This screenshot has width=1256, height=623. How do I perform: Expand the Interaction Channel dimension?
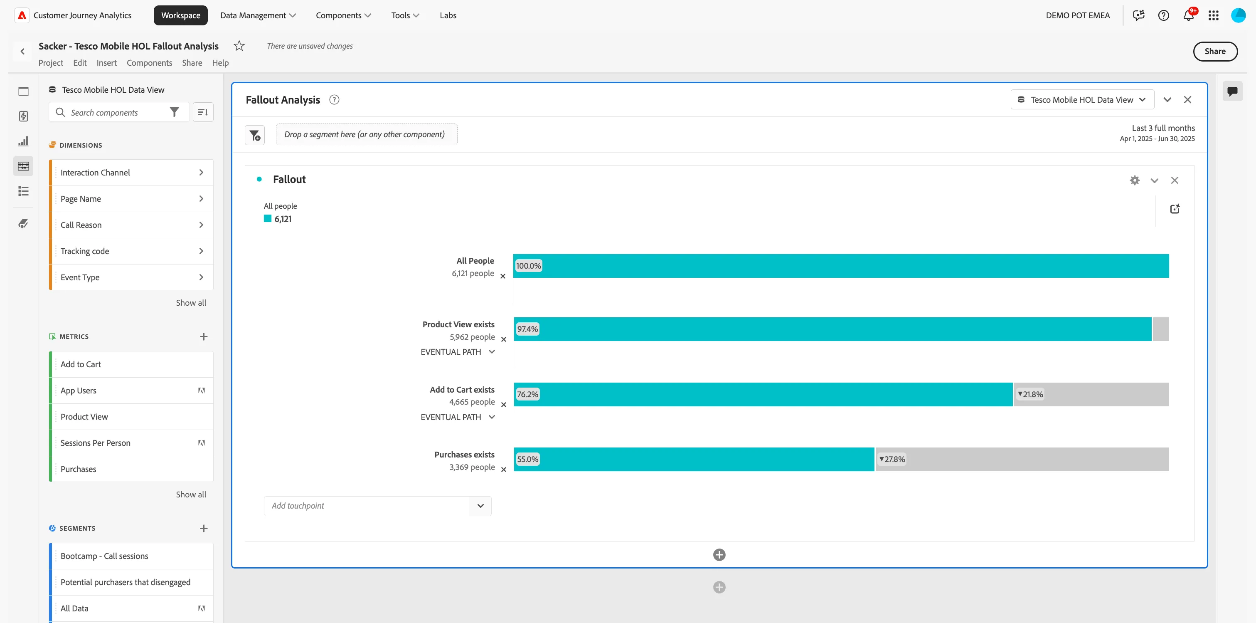point(132,172)
